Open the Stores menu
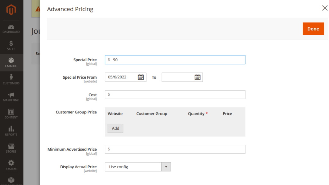Viewport: 329px width, 185px height. click(x=11, y=148)
